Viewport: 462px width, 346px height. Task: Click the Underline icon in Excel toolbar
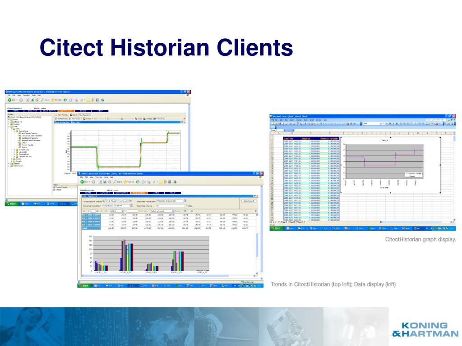397,123
